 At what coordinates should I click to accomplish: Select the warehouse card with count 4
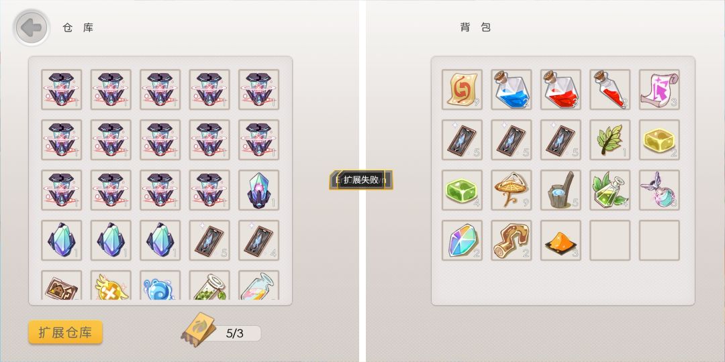click(x=259, y=241)
